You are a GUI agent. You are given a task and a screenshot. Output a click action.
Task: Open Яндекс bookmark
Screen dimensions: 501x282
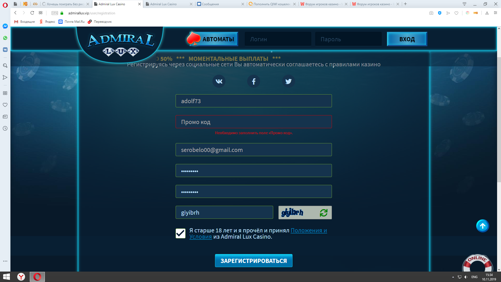(47, 22)
